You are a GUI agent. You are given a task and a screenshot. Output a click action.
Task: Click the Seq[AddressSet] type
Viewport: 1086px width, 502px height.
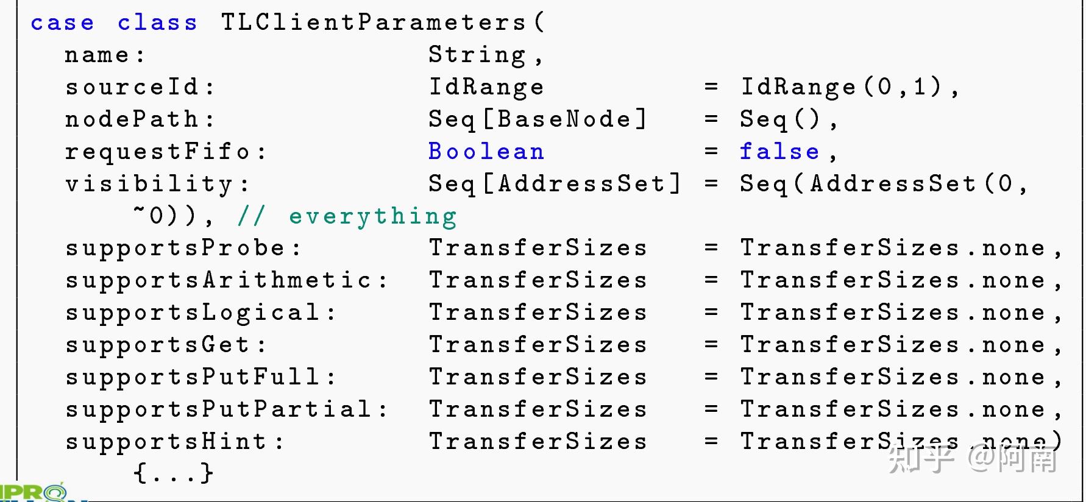(554, 184)
